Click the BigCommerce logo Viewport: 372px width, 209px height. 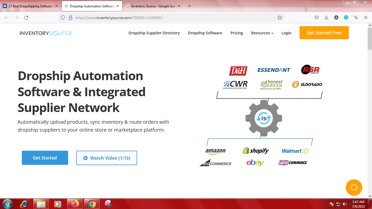(215, 163)
